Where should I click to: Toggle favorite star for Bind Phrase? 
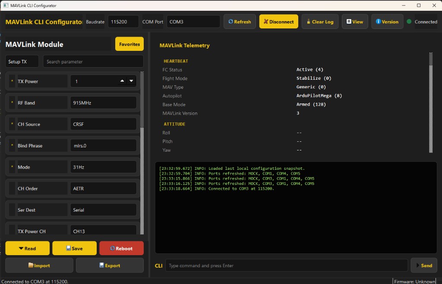(12, 146)
